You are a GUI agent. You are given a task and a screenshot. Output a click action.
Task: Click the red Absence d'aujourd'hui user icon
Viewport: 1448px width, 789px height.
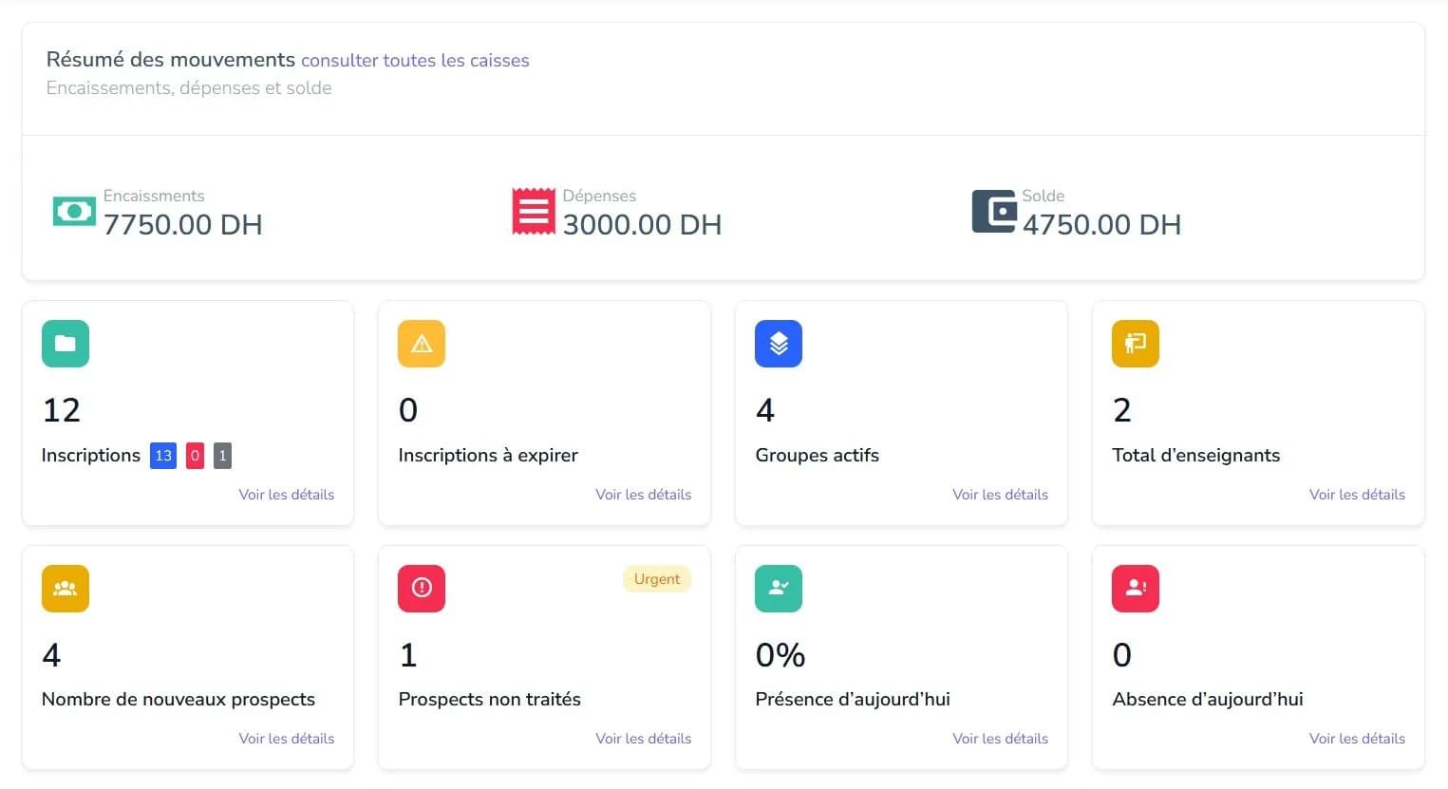1136,589
